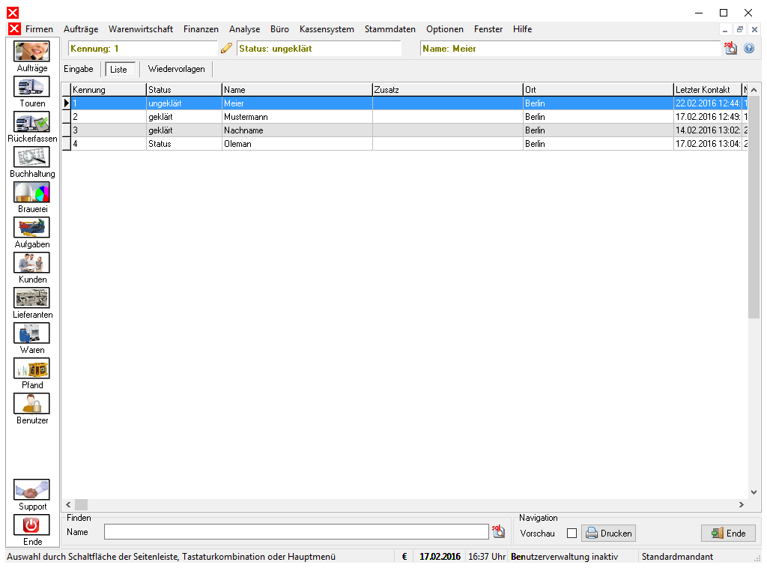Open the Fenster menu
767x568 pixels.
(x=488, y=29)
